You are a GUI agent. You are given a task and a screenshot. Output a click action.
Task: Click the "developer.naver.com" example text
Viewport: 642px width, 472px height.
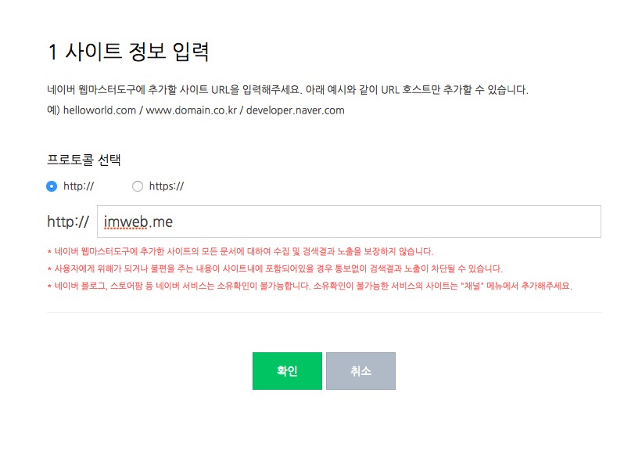(296, 110)
